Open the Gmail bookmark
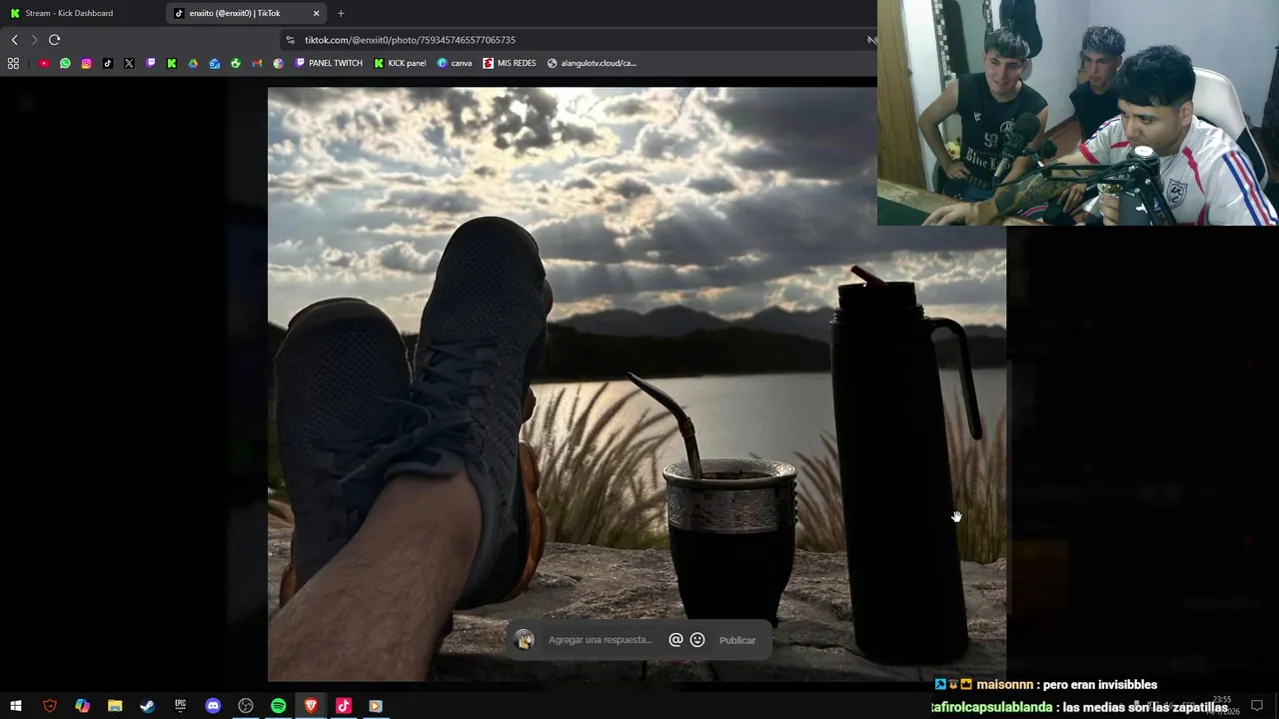The width and height of the screenshot is (1279, 719). [257, 63]
